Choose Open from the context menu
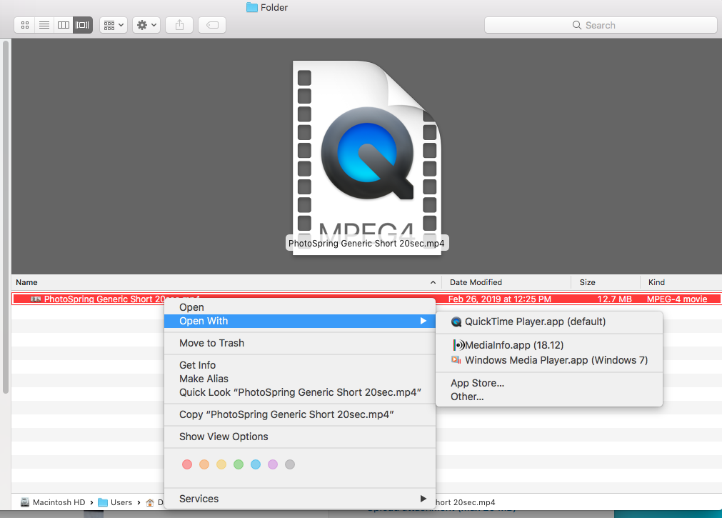722x518 pixels. 300,307
